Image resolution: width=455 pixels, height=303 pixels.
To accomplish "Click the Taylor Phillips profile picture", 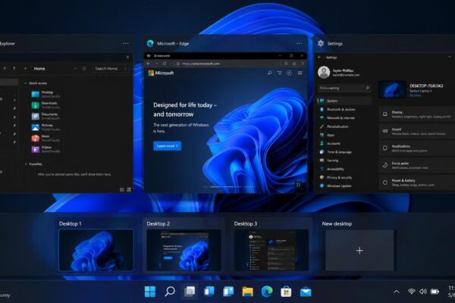I will click(324, 72).
